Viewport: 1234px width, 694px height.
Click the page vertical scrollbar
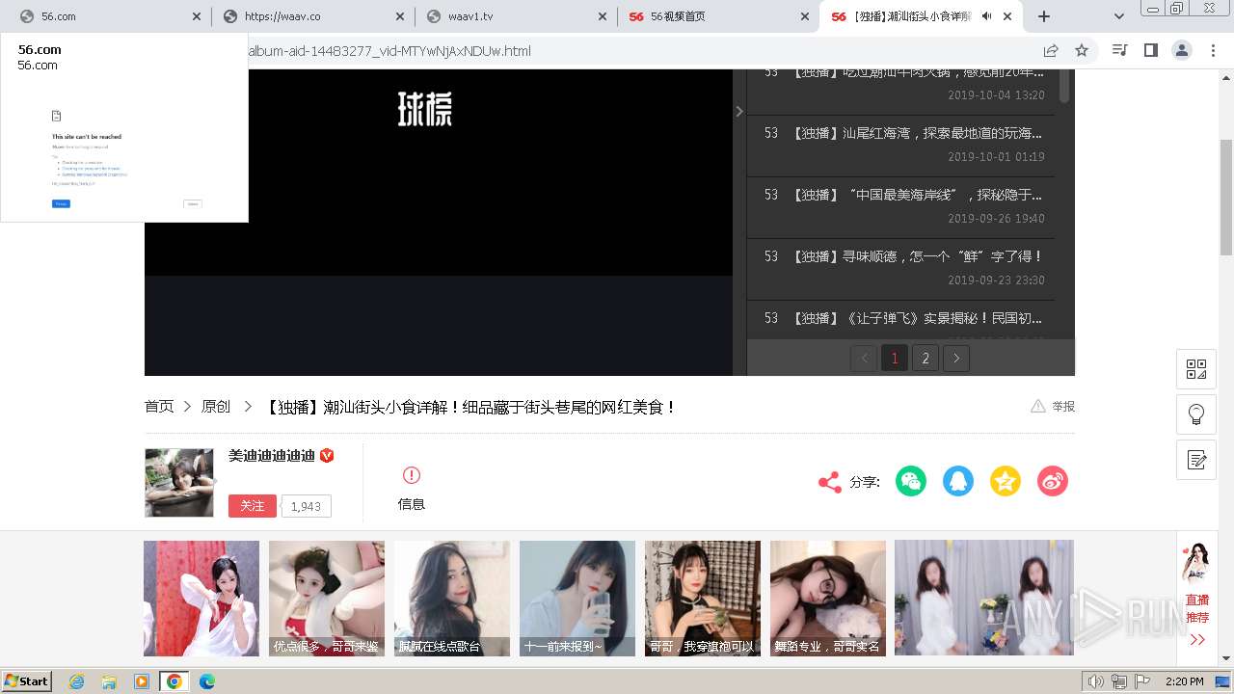1226,198
